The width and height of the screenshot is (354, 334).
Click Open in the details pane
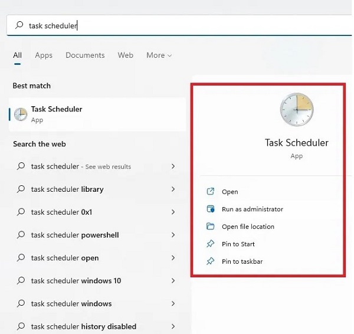point(230,192)
